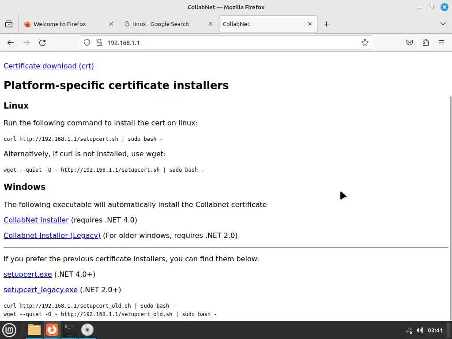Minimize the Firefox window
Image resolution: width=452 pixels, height=339 pixels.
pos(420,7)
